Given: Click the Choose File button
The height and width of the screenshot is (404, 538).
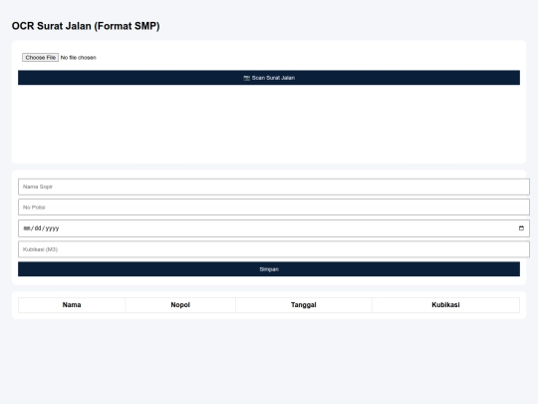Looking at the screenshot, I should tap(40, 58).
